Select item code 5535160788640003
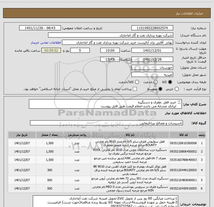This screenshot has height=207, width=214. pos(183,160)
